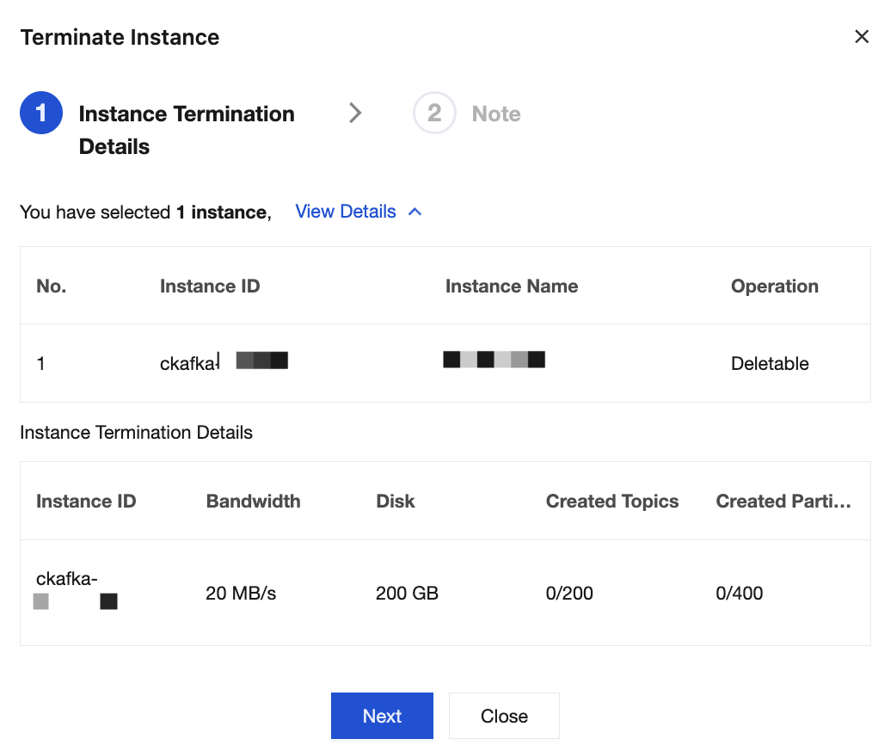Click the Operation column header
This screenshot has width=872, height=745.
click(x=774, y=286)
